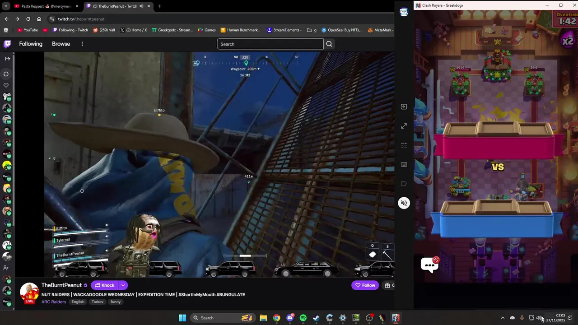View site information icon in address bar

click(52, 19)
